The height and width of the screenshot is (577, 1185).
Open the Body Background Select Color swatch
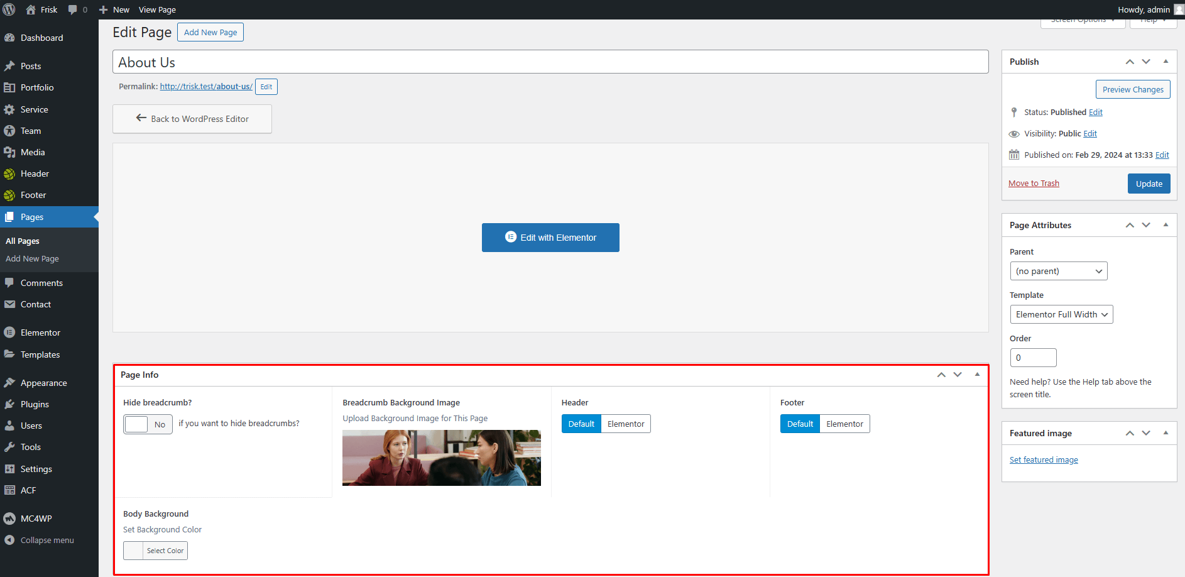click(134, 551)
